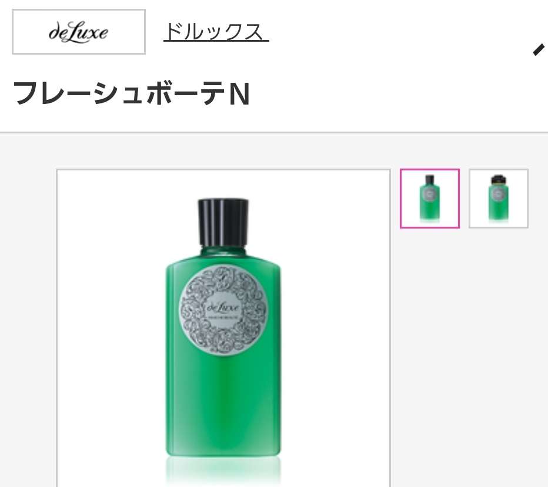The image size is (548, 487).
Task: View the thumbnail showing the bottle with cap opened
Action: point(499,199)
